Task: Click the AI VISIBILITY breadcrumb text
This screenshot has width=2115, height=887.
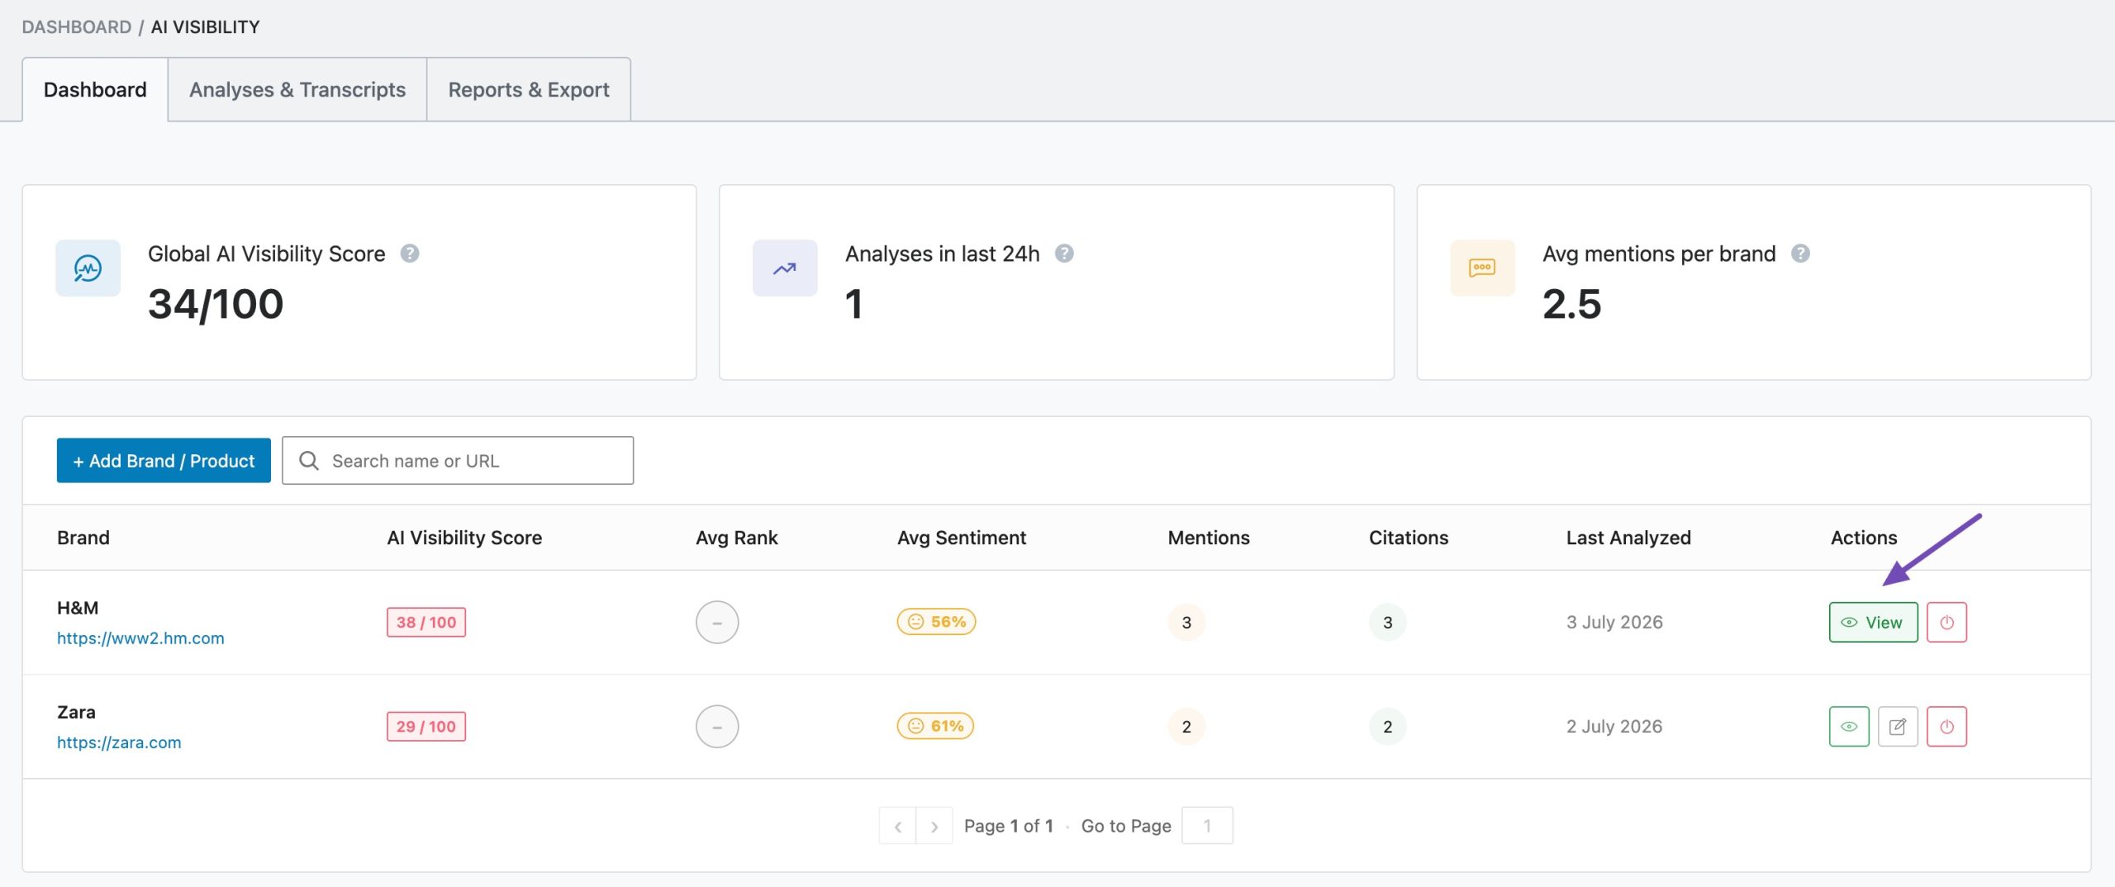Action: 205,26
